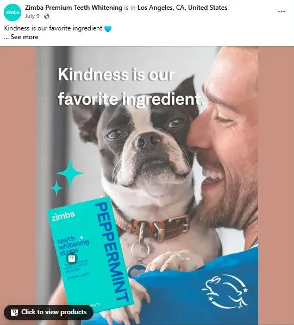Viewport: 294px width, 325px height.
Task: Click the small teal sparkle star
Action: pyautogui.click(x=57, y=188)
